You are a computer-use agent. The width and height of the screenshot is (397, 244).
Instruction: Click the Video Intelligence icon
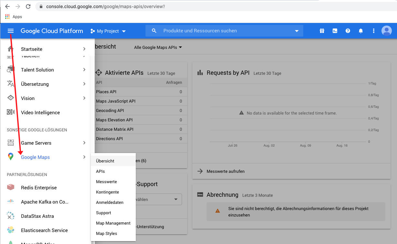(10, 112)
